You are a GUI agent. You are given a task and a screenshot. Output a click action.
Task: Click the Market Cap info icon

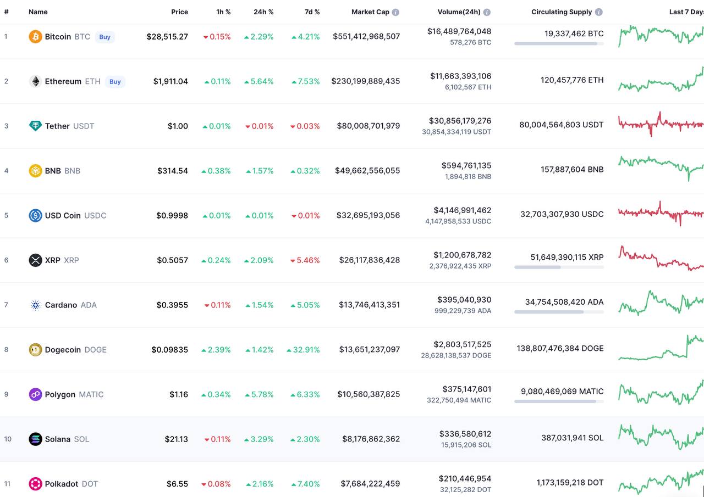(395, 12)
